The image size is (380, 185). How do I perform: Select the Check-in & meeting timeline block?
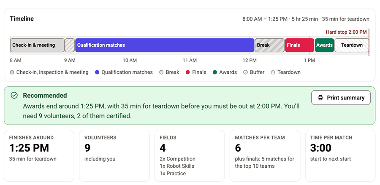click(37, 45)
